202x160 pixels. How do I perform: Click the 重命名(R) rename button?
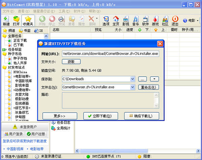coord(148,87)
